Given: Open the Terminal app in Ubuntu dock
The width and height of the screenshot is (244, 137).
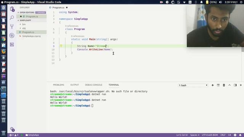Looking at the screenshot, I should [x=3, y=89].
